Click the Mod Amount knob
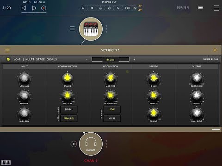222x166 pixels. (x=111, y=95)
